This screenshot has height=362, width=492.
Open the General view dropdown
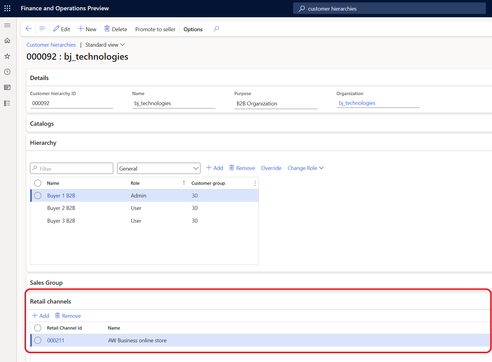click(x=159, y=168)
